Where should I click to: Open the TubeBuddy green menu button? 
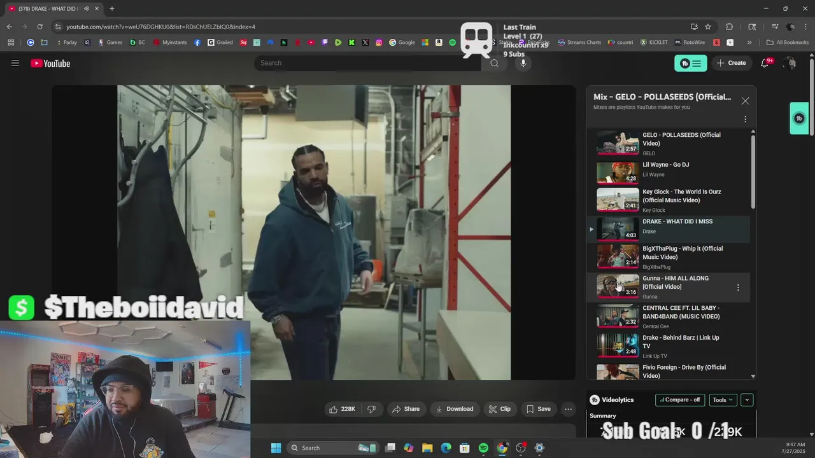(x=691, y=63)
